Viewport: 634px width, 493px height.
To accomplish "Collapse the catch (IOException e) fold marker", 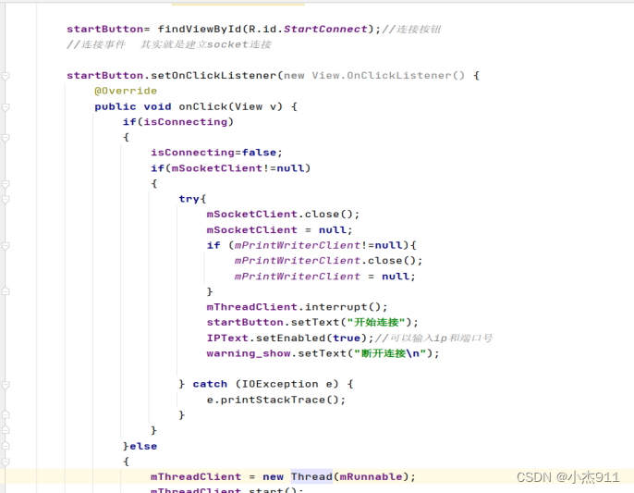I will [x=6, y=384].
